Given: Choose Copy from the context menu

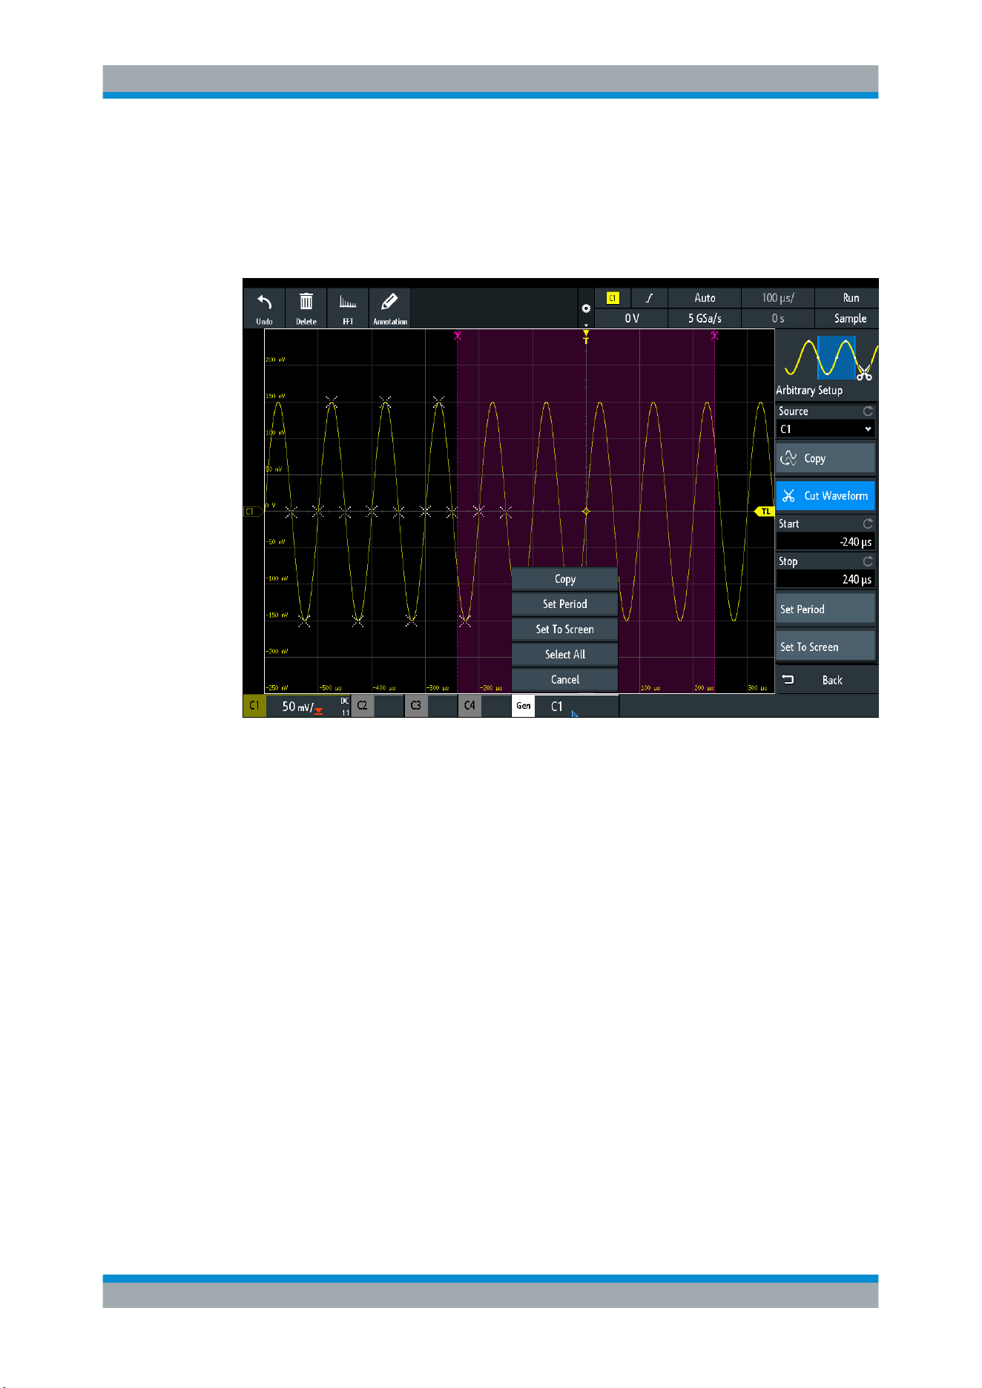Looking at the screenshot, I should coord(565,579).
